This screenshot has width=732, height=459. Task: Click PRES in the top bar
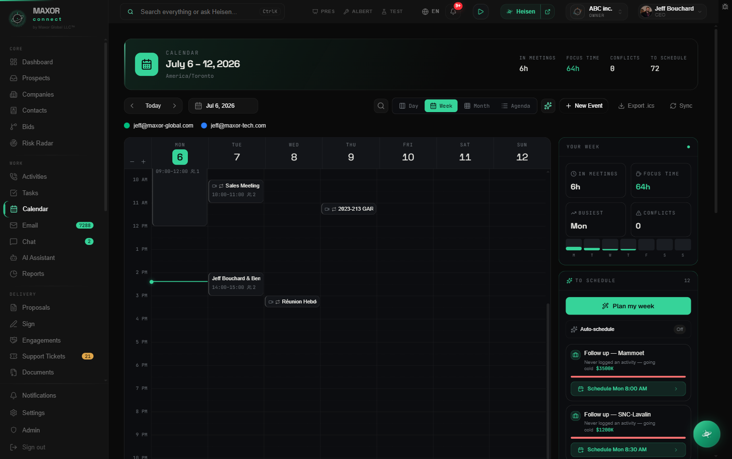point(323,12)
